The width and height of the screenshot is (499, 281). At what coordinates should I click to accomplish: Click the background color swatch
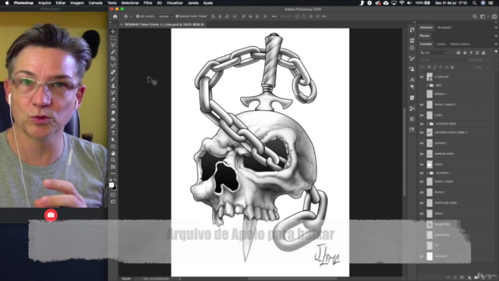click(115, 187)
